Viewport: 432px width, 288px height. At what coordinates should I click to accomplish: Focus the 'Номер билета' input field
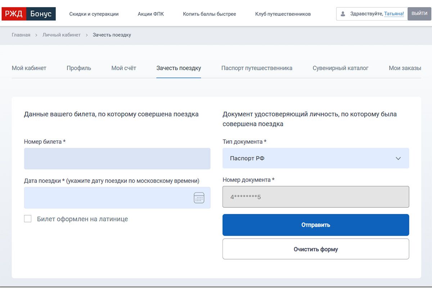pyautogui.click(x=117, y=158)
